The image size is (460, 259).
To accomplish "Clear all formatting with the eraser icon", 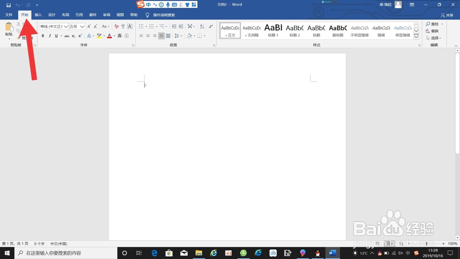I will pos(116,26).
